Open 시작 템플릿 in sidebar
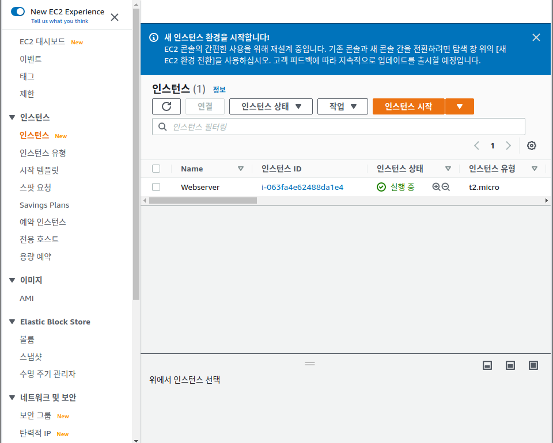Screen dimensions: 553x443 (39, 170)
